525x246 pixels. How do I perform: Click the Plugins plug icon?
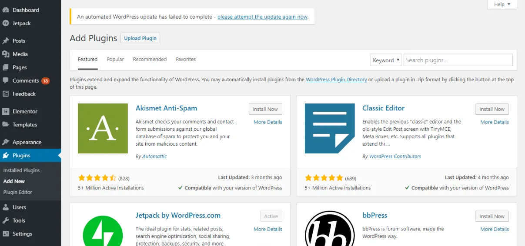tap(6, 156)
